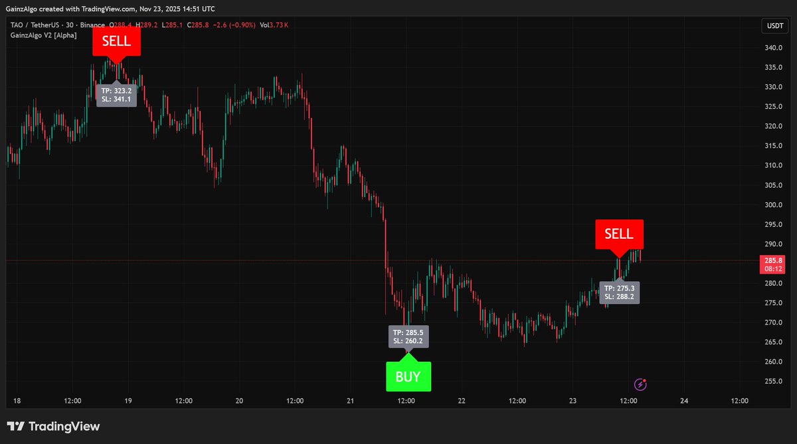Click the date label 22 on time axis
The width and height of the screenshot is (797, 444).
tap(462, 401)
